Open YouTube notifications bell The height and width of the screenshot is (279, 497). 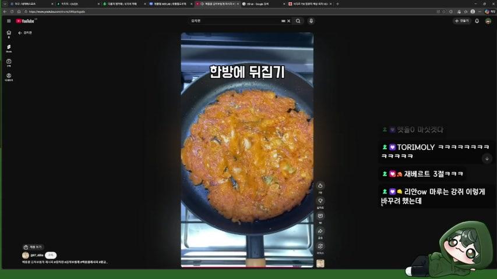tap(477, 21)
